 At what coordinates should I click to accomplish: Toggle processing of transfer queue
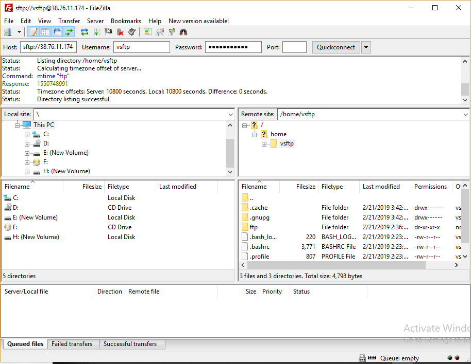[x=96, y=32]
